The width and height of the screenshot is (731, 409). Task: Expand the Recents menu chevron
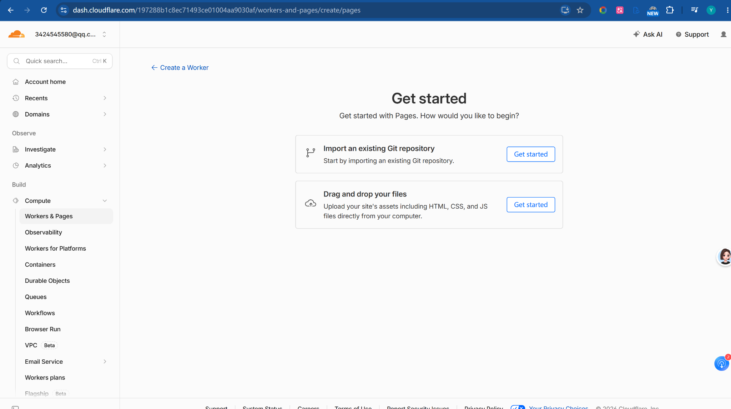(x=105, y=98)
